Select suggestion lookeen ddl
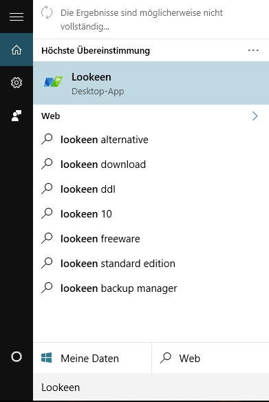The image size is (269, 402). coord(151,189)
